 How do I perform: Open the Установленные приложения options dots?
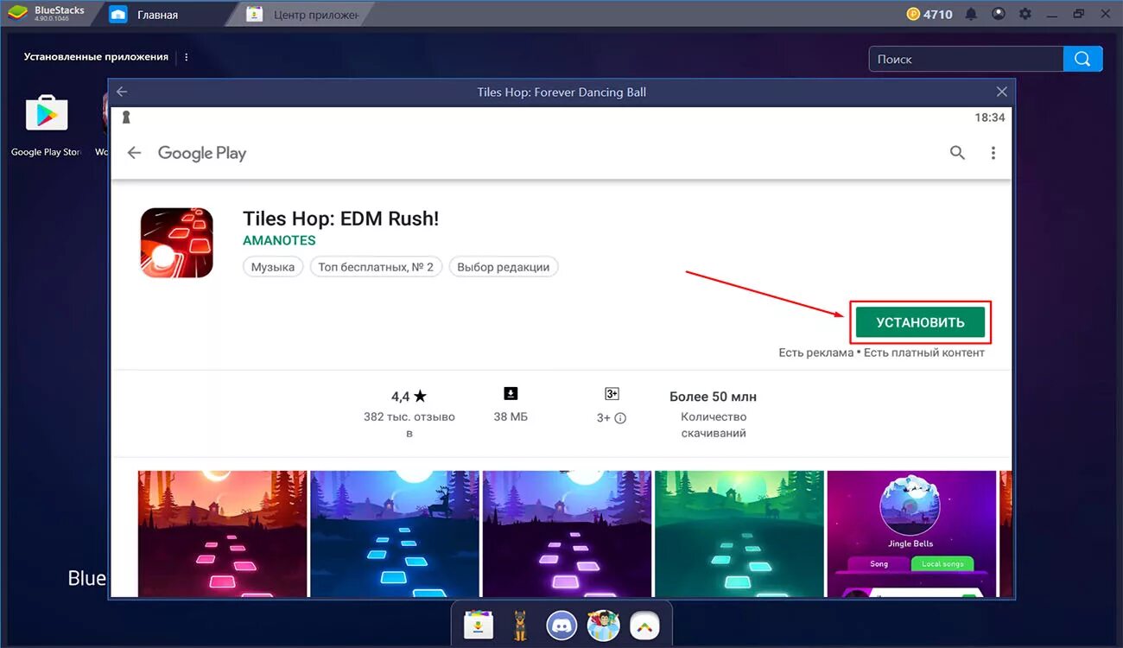[x=186, y=57]
